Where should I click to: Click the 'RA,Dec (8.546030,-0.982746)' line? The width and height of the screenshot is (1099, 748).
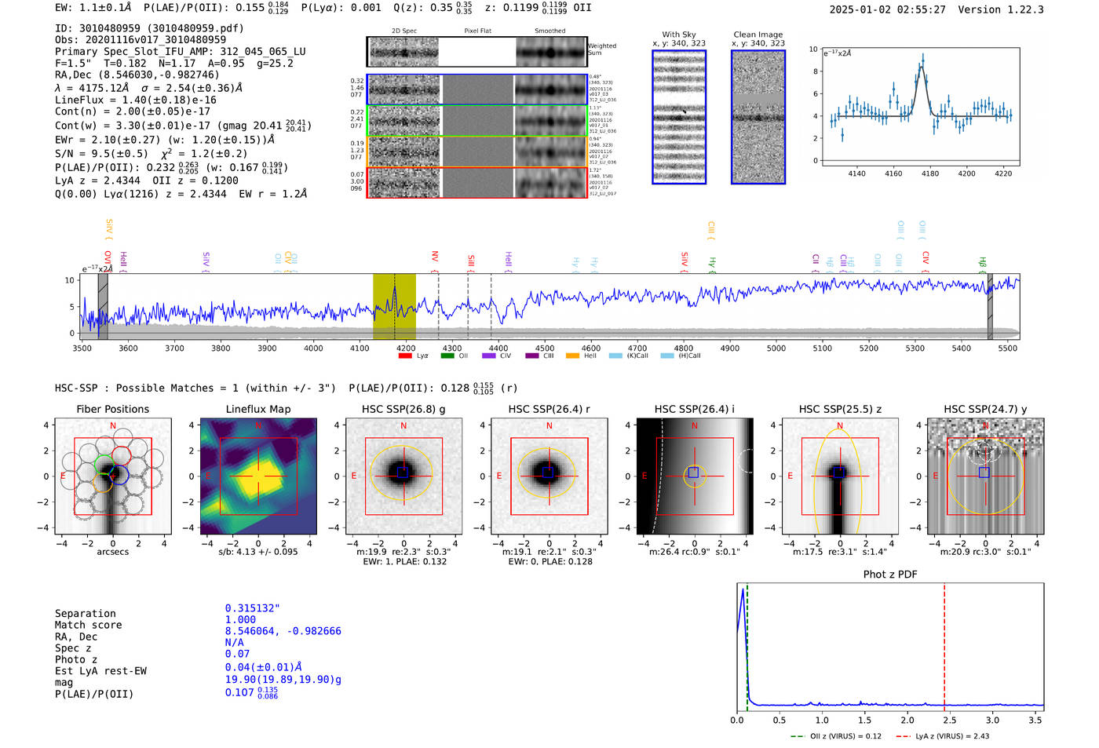point(137,75)
